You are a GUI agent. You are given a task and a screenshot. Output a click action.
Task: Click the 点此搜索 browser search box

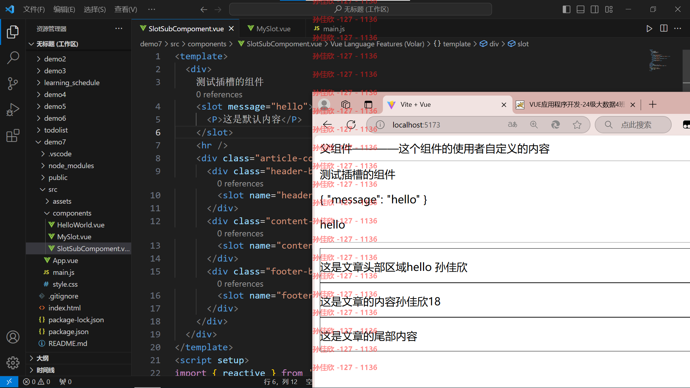click(633, 125)
